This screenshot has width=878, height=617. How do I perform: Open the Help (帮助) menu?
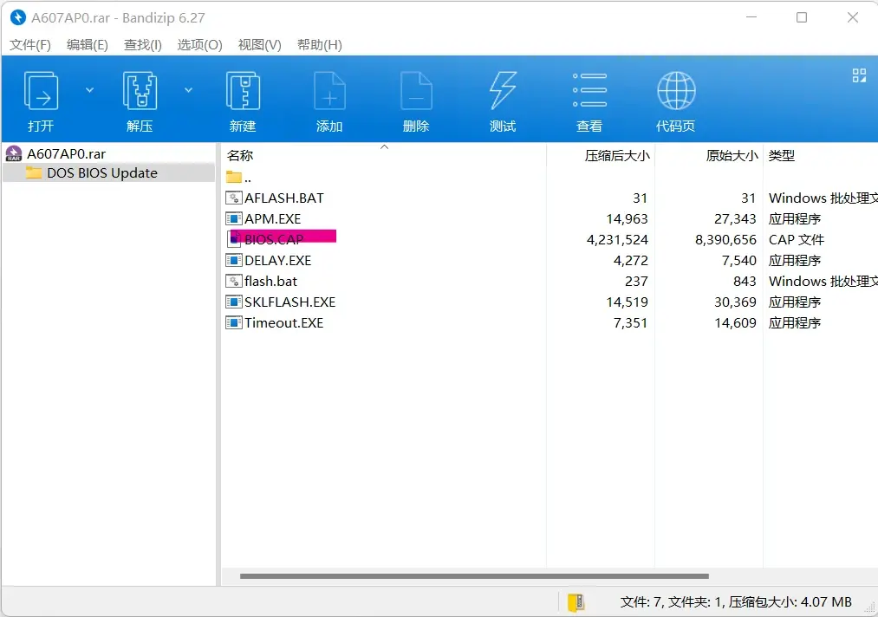pos(320,45)
